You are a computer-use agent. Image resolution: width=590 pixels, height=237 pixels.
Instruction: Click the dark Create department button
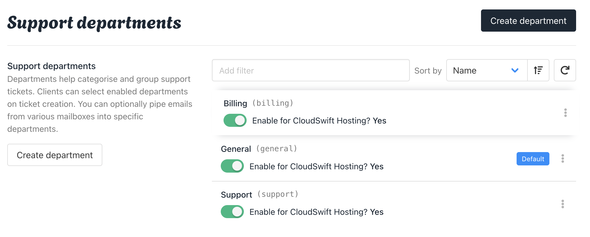[x=528, y=21]
